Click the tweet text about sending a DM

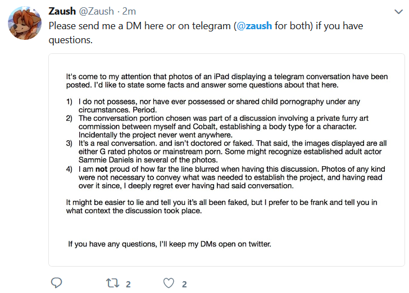[x=206, y=33]
